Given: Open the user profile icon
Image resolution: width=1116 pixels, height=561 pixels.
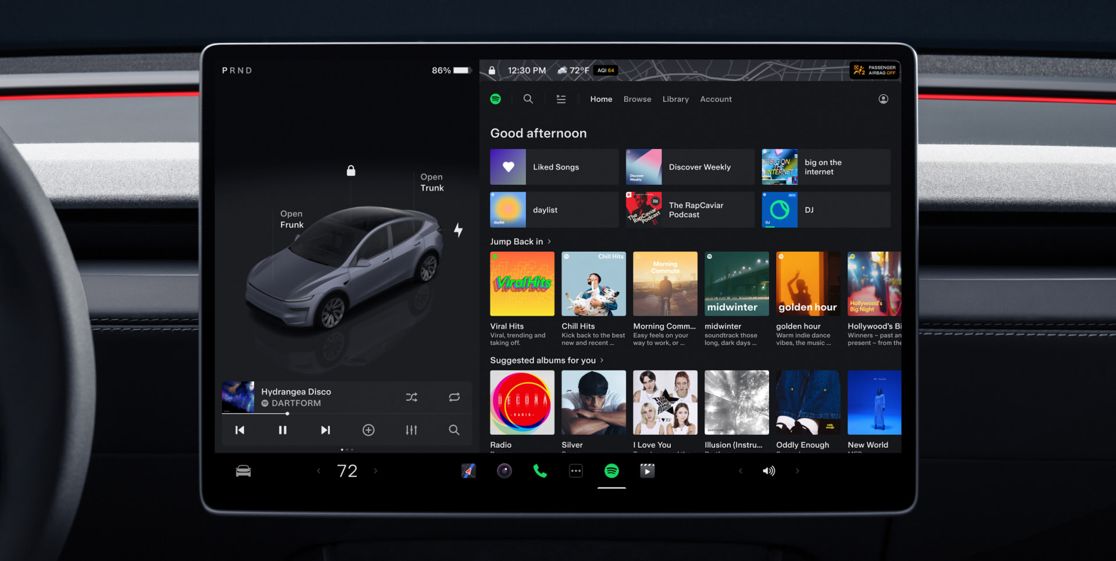Looking at the screenshot, I should pos(883,99).
